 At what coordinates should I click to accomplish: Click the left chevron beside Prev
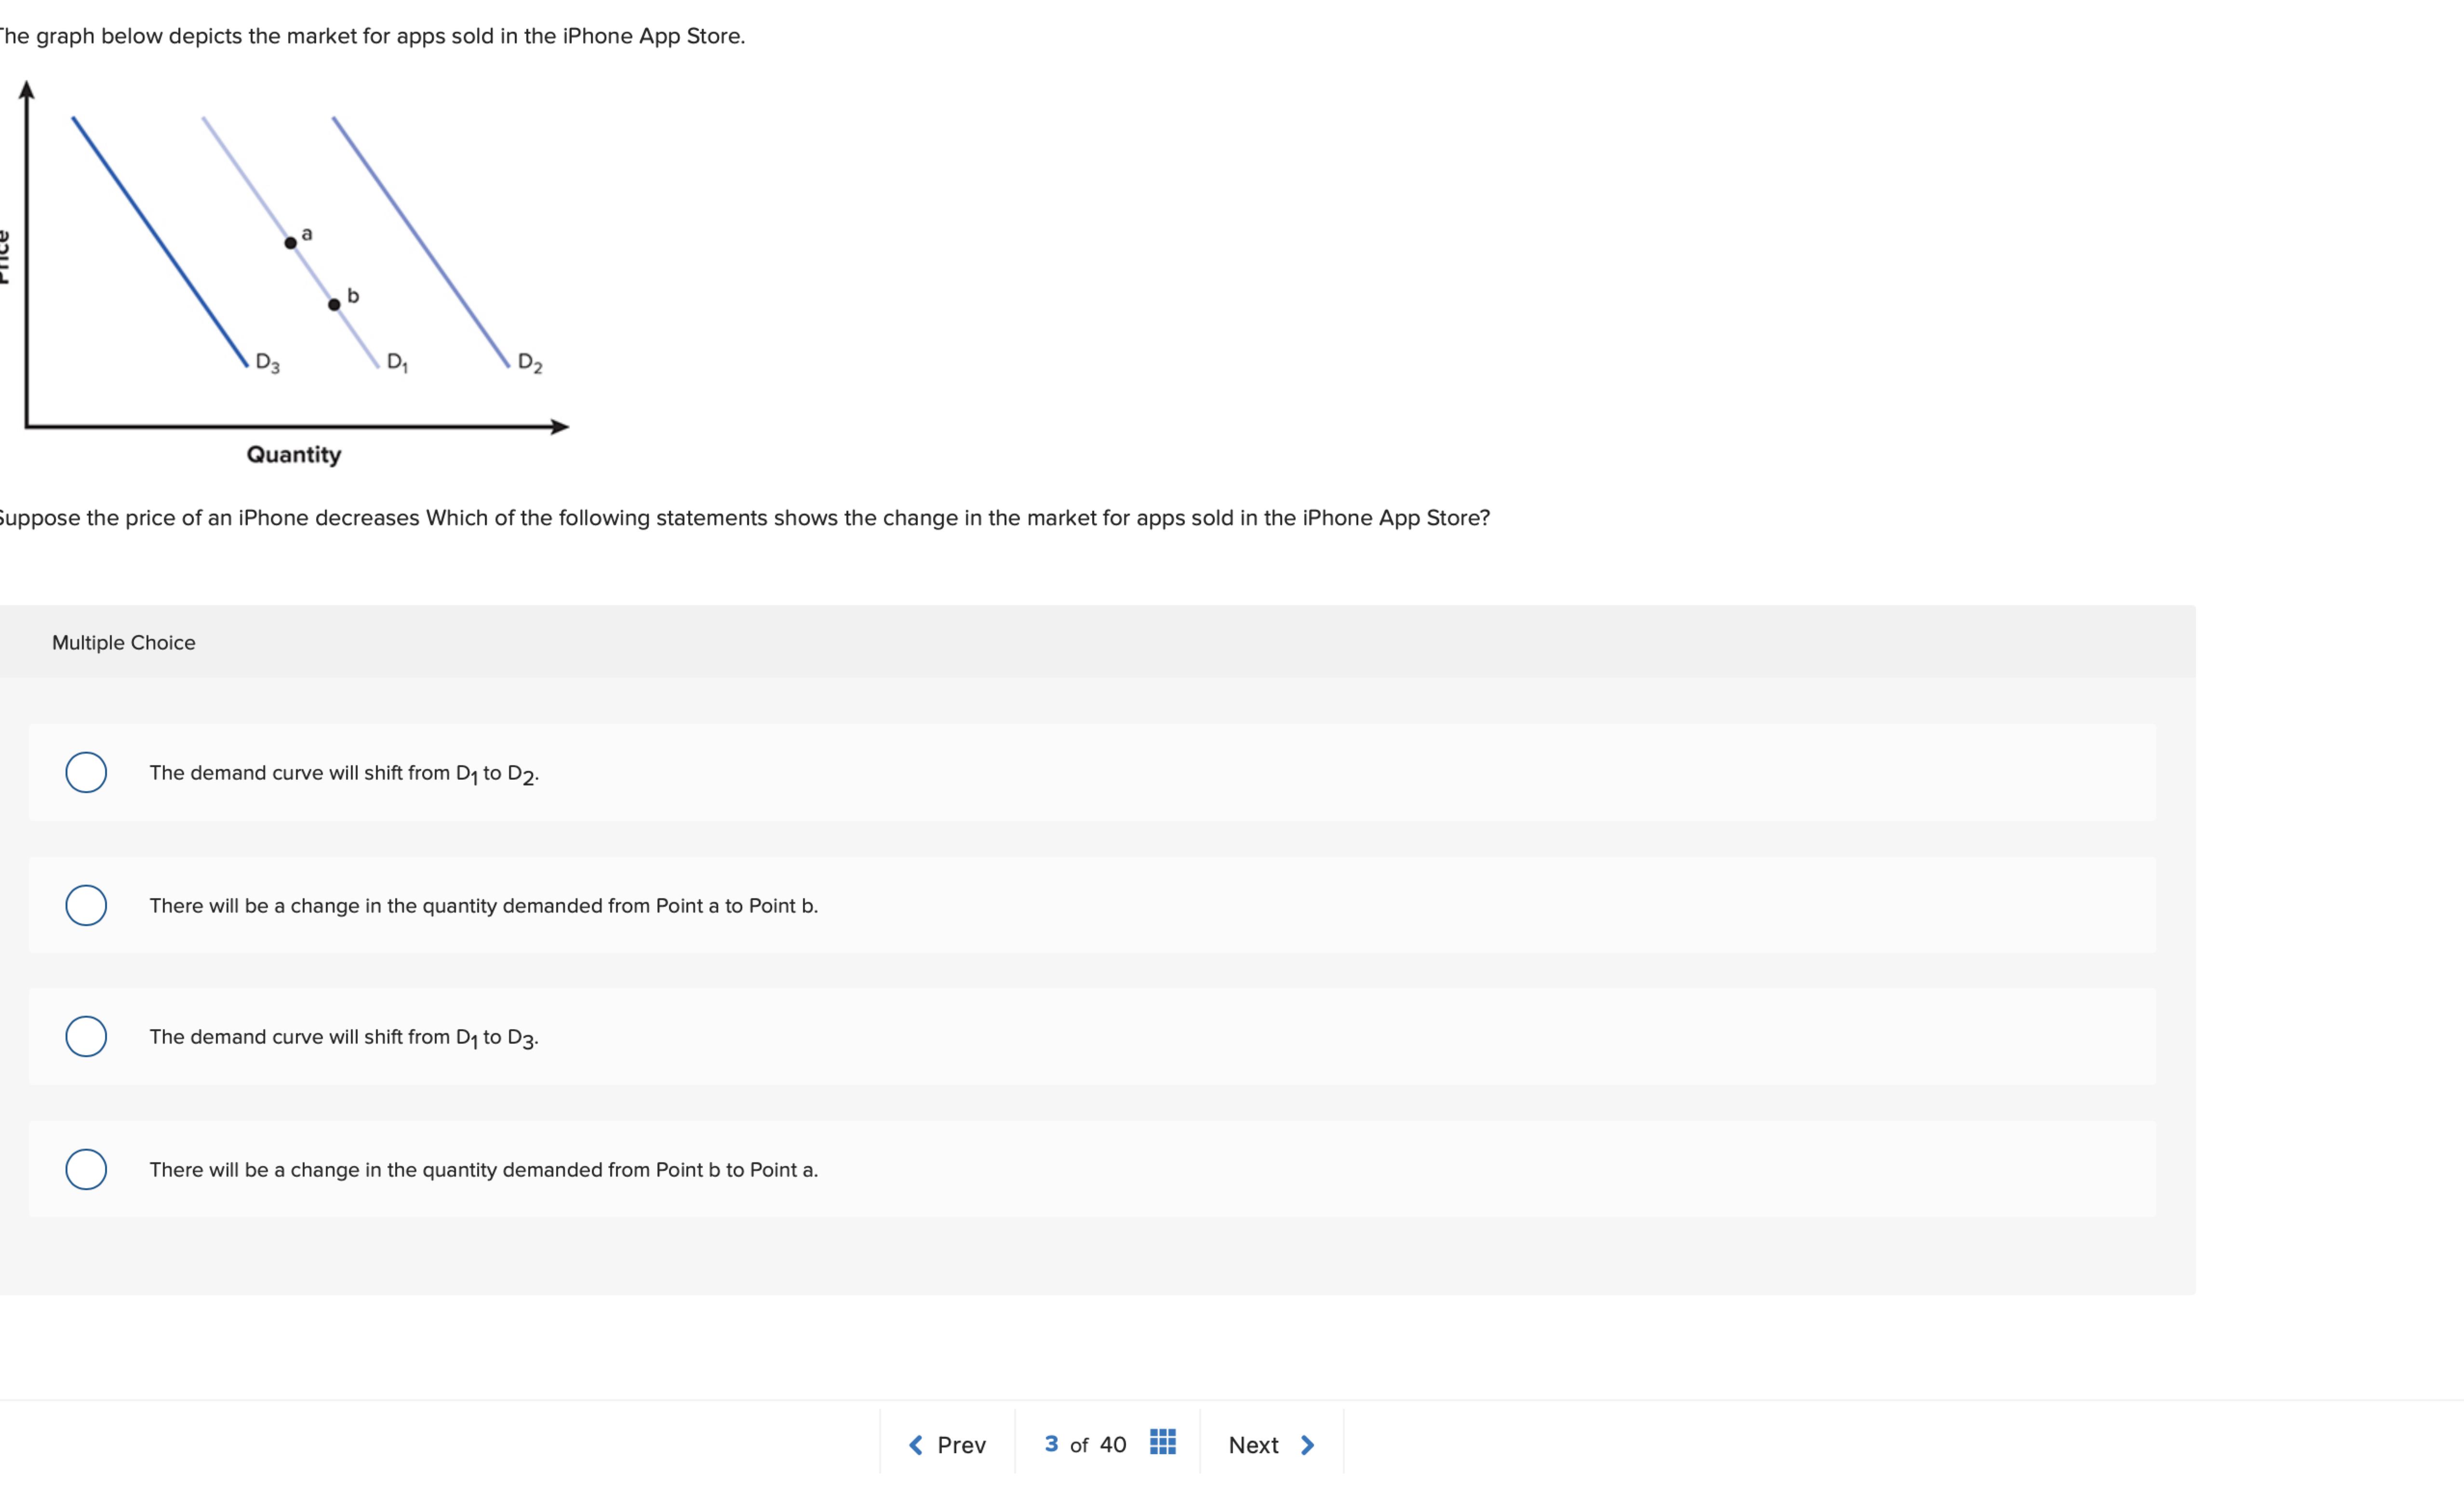[x=915, y=1445]
